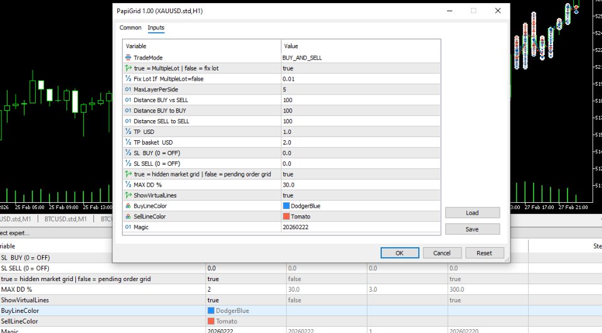Open the ShowVirtualLines true value in dialog
Image resolution: width=602 pixels, height=333 pixels.
361,195
